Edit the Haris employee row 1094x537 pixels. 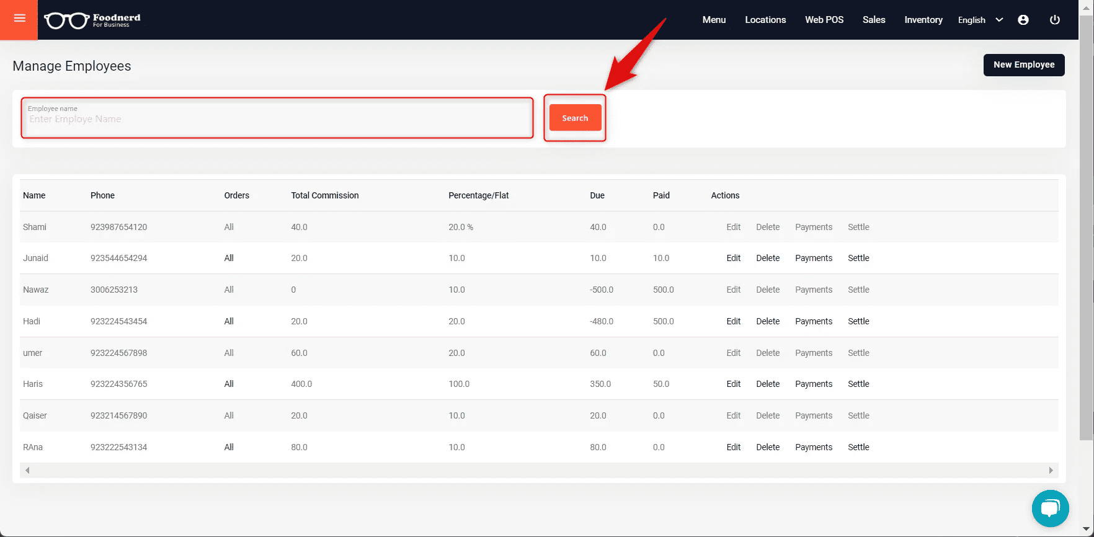734,384
